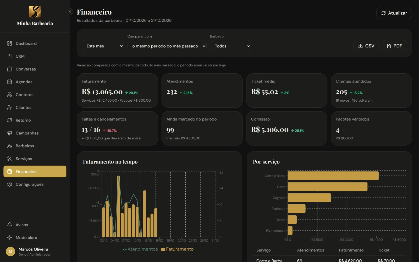Click the Atualizar button

point(394,13)
